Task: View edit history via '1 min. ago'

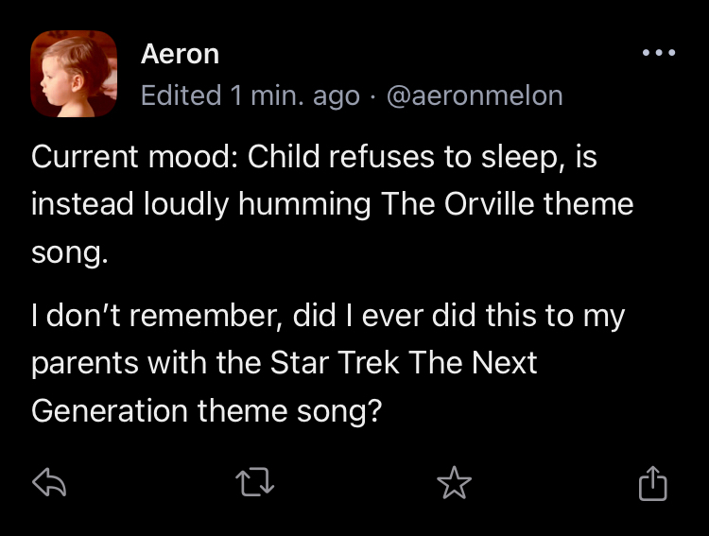Action: tap(295, 95)
